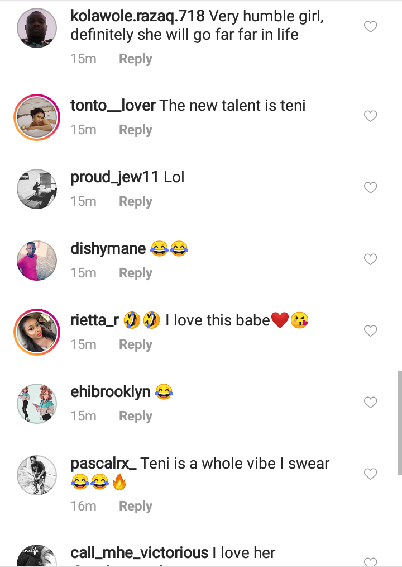View rietta_r's avatar story ring
402x567 pixels.
[37, 331]
